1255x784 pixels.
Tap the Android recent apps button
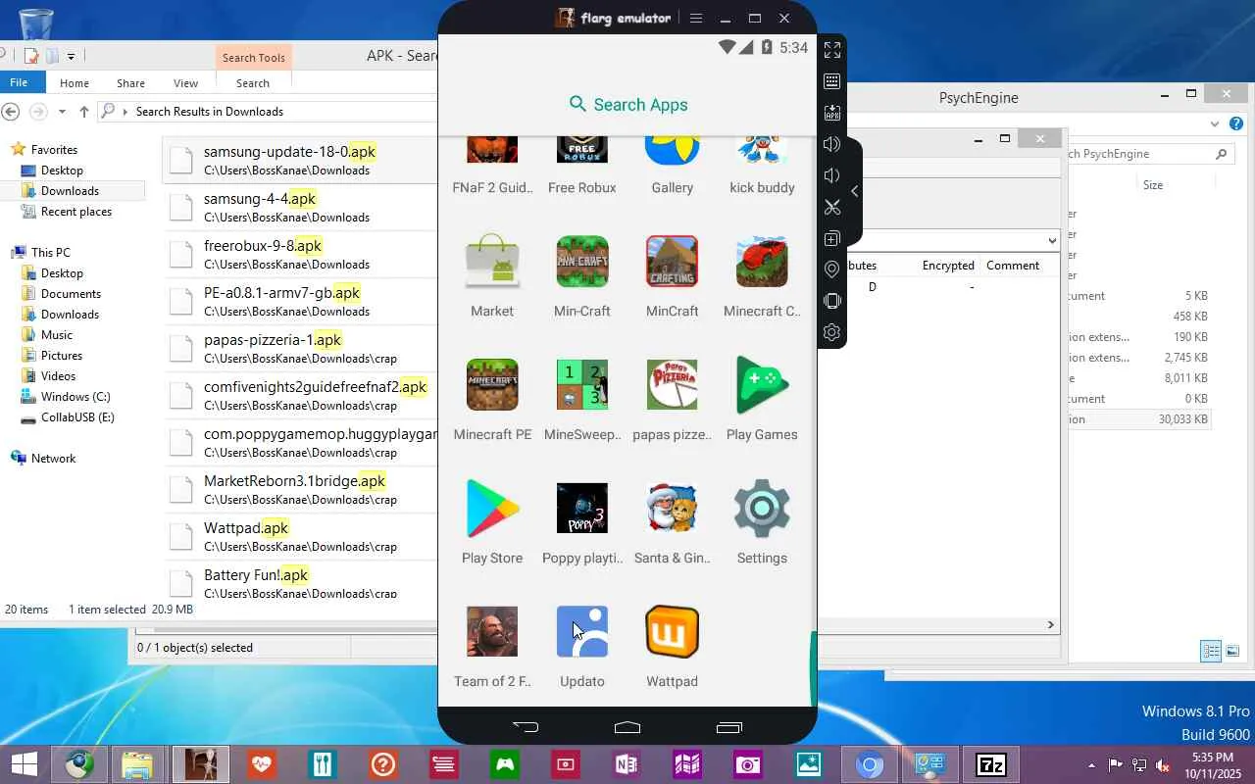tap(728, 727)
